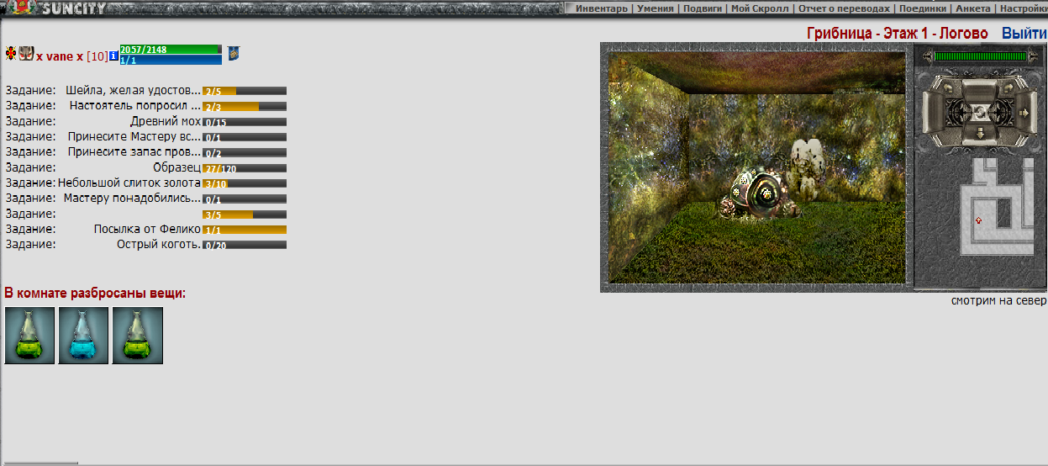1048x466 pixels.
Task: Click the center refresh swirl on navigator
Action: pyautogui.click(x=979, y=114)
